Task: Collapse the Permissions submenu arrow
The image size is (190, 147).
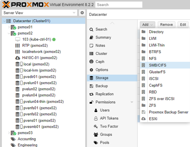Action: pyautogui.click(x=132, y=102)
